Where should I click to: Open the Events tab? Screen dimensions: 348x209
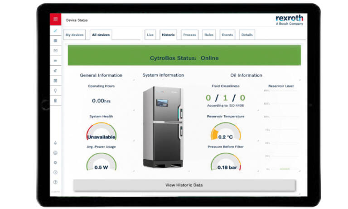point(227,35)
